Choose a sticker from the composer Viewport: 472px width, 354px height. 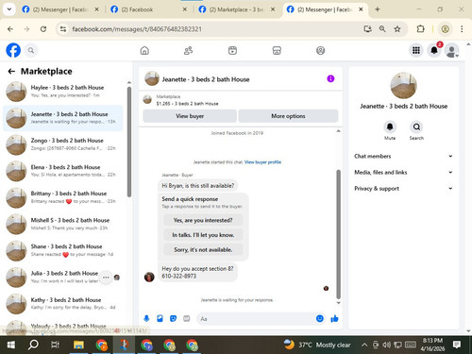coord(173,318)
